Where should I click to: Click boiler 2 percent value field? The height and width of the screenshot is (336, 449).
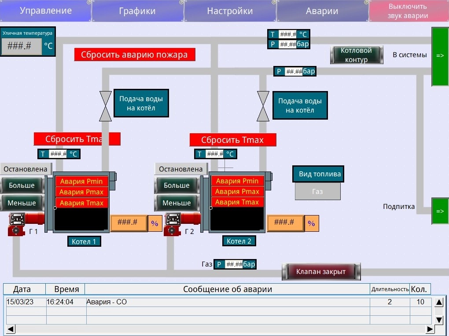[285, 223]
